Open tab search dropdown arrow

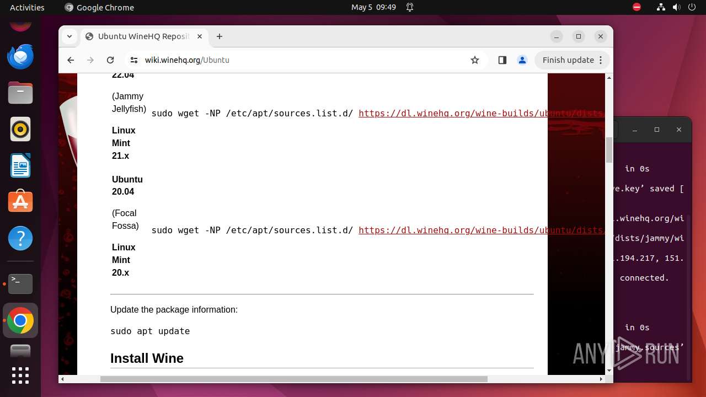[x=69, y=36]
